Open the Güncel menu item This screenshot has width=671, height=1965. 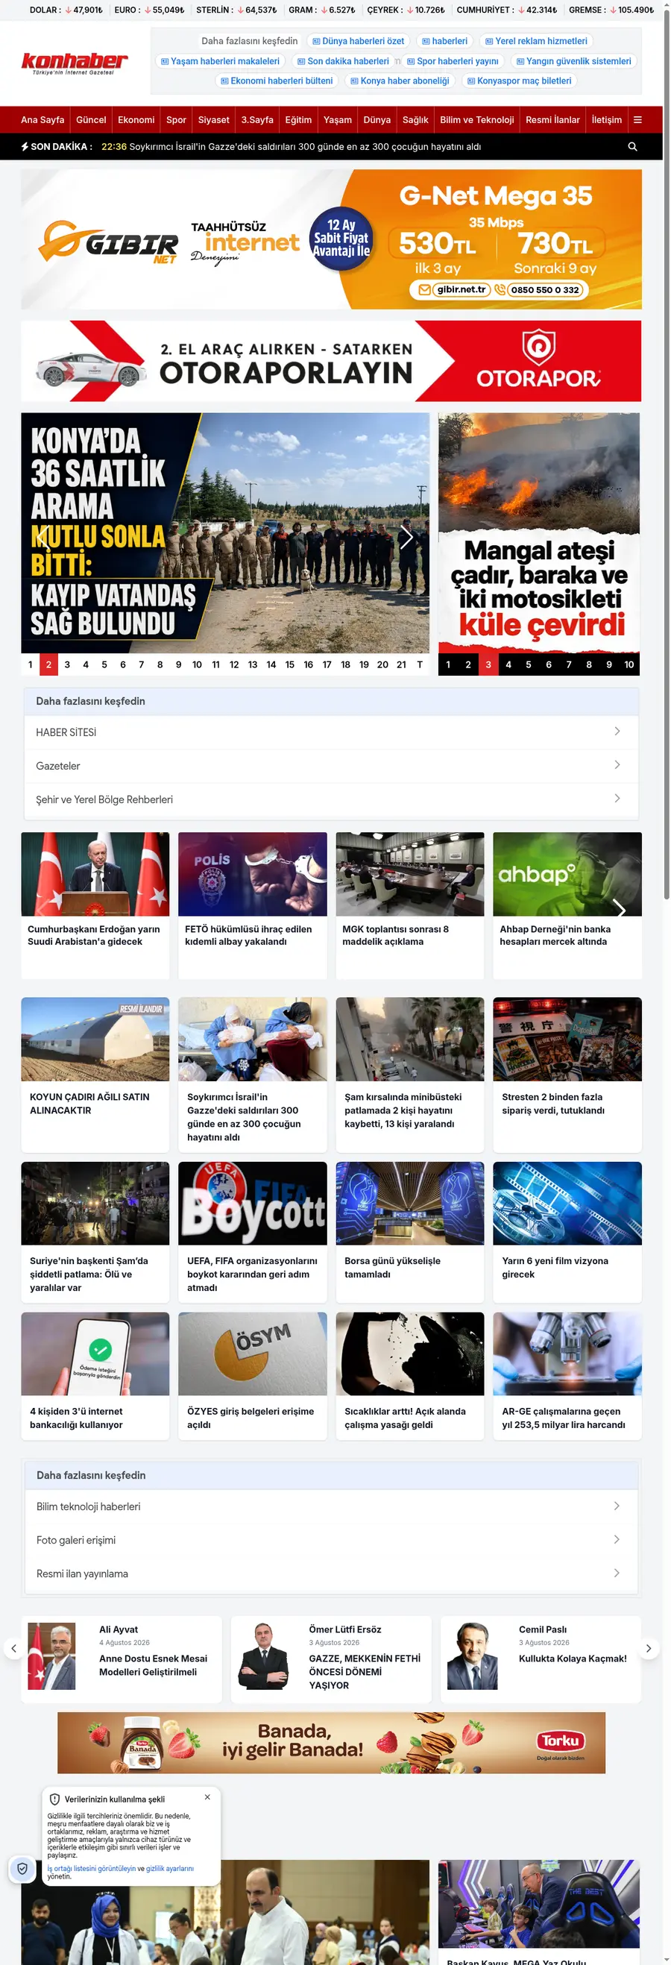click(91, 120)
